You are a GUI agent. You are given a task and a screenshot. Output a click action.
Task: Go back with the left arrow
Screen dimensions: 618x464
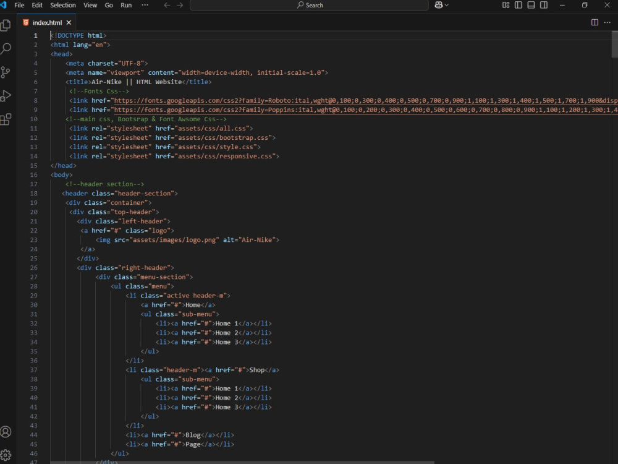(167, 5)
